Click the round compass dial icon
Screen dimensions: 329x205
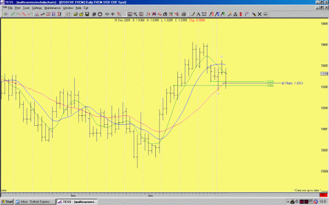tap(100, 14)
